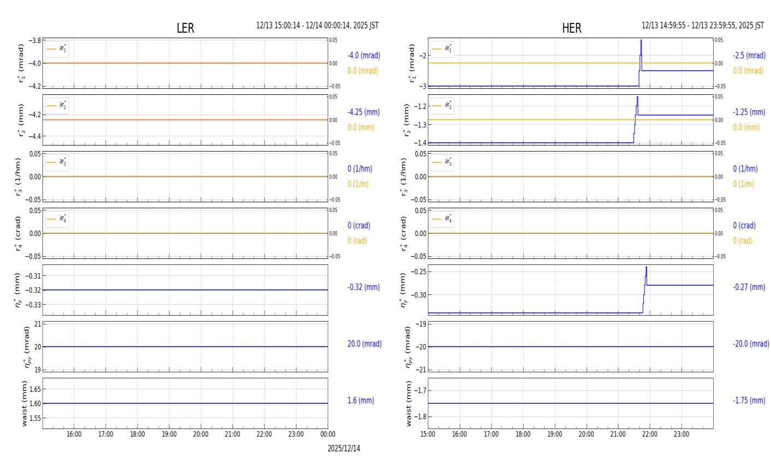The image size is (771, 471).
Task: Click the 2025/12/14 date label below LER axis
Action: tap(343, 449)
